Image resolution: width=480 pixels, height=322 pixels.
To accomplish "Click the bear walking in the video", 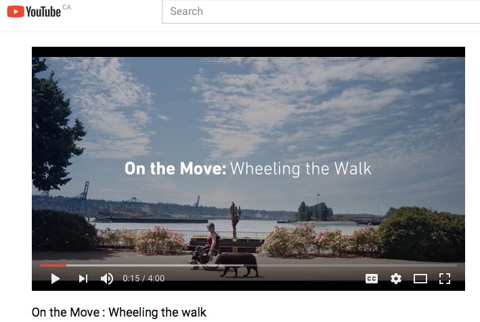I will coord(237,264).
